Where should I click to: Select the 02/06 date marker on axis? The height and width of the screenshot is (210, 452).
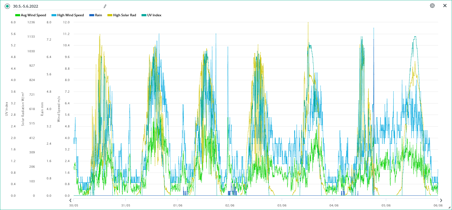point(230,205)
